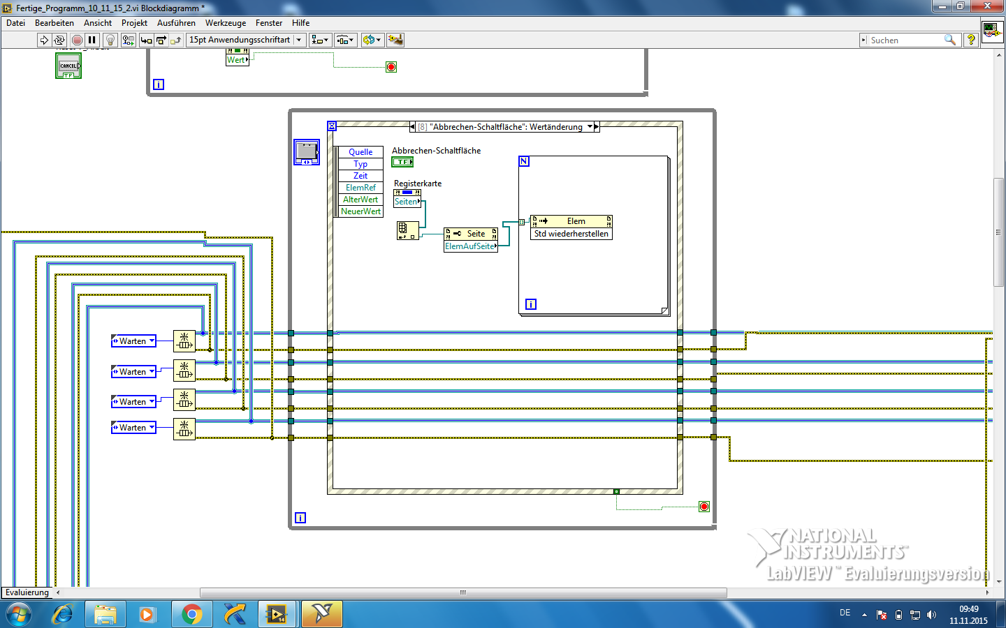This screenshot has width=1006, height=628.
Task: Open the Werkzeuge menu
Action: 225,23
